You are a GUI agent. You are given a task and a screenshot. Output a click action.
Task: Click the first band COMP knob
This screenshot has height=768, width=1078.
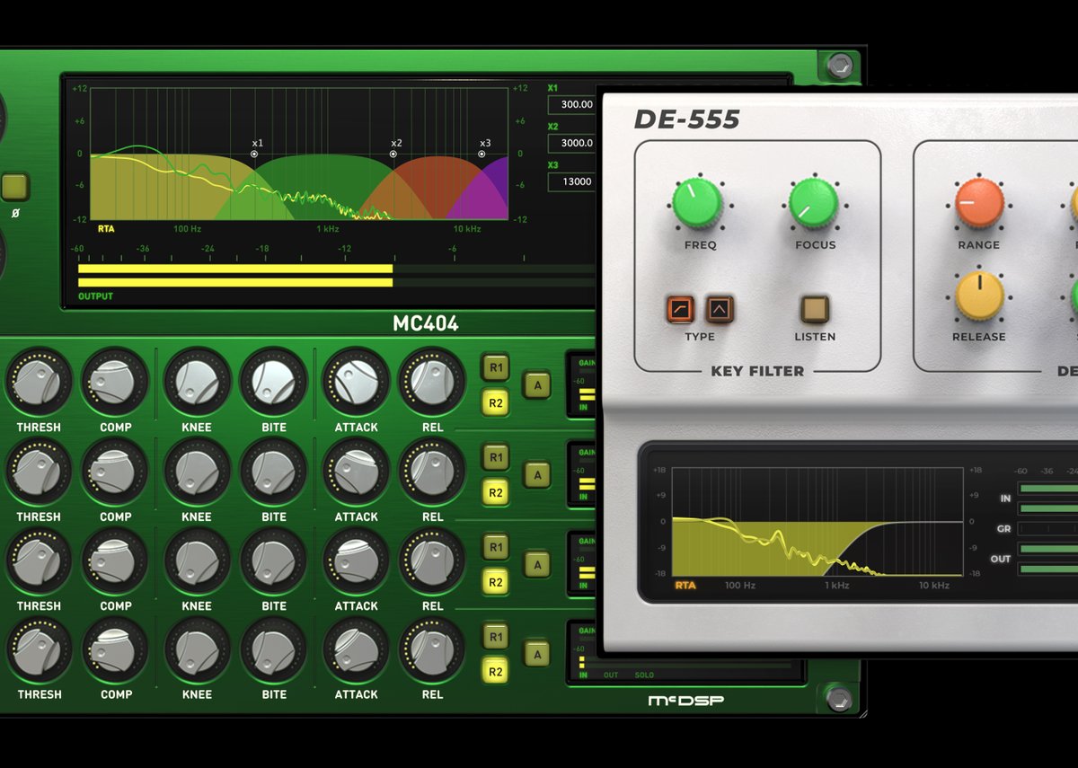(115, 382)
